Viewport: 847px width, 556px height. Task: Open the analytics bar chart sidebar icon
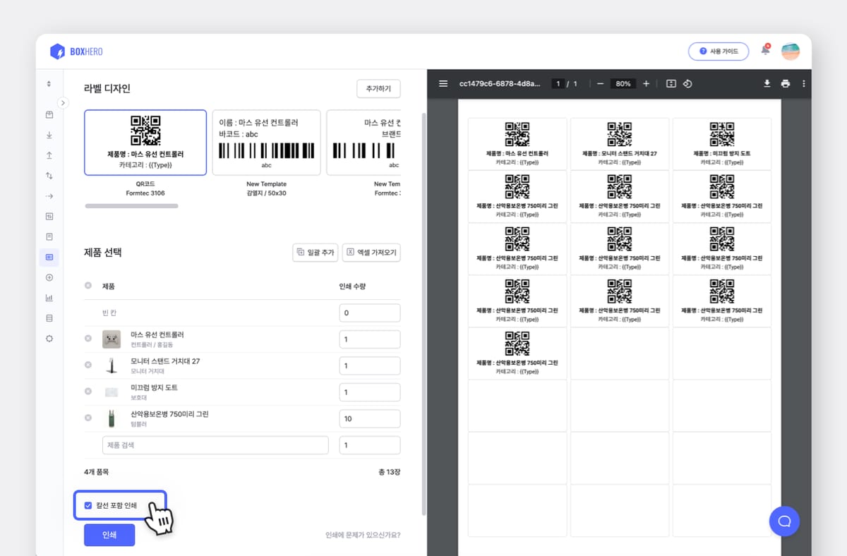[x=49, y=298]
